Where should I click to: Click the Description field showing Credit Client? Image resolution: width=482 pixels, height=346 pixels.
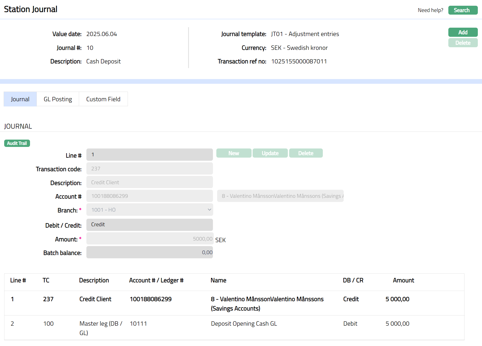pos(150,182)
